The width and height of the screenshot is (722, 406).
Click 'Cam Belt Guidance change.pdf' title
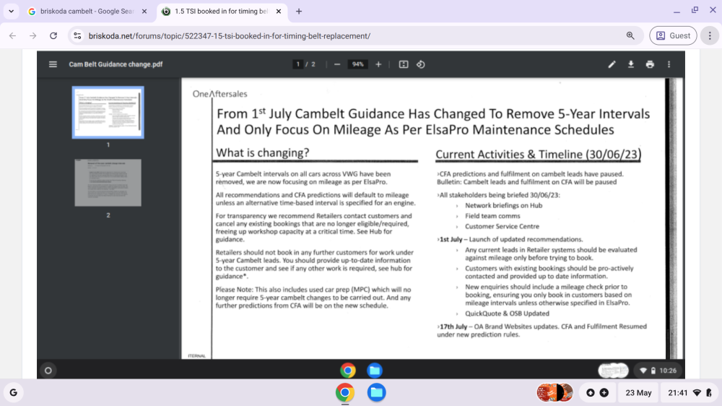[x=116, y=64]
